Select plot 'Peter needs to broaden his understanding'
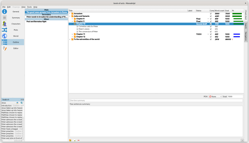 pyautogui.click(x=47, y=17)
